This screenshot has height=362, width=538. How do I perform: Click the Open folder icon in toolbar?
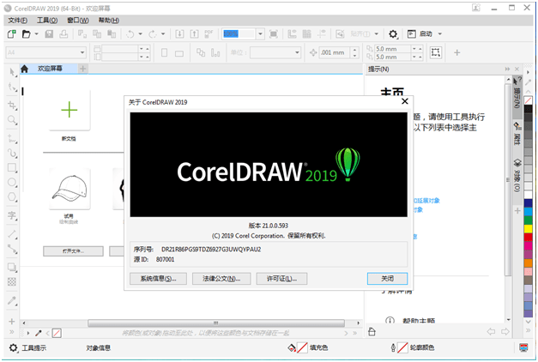click(x=26, y=34)
